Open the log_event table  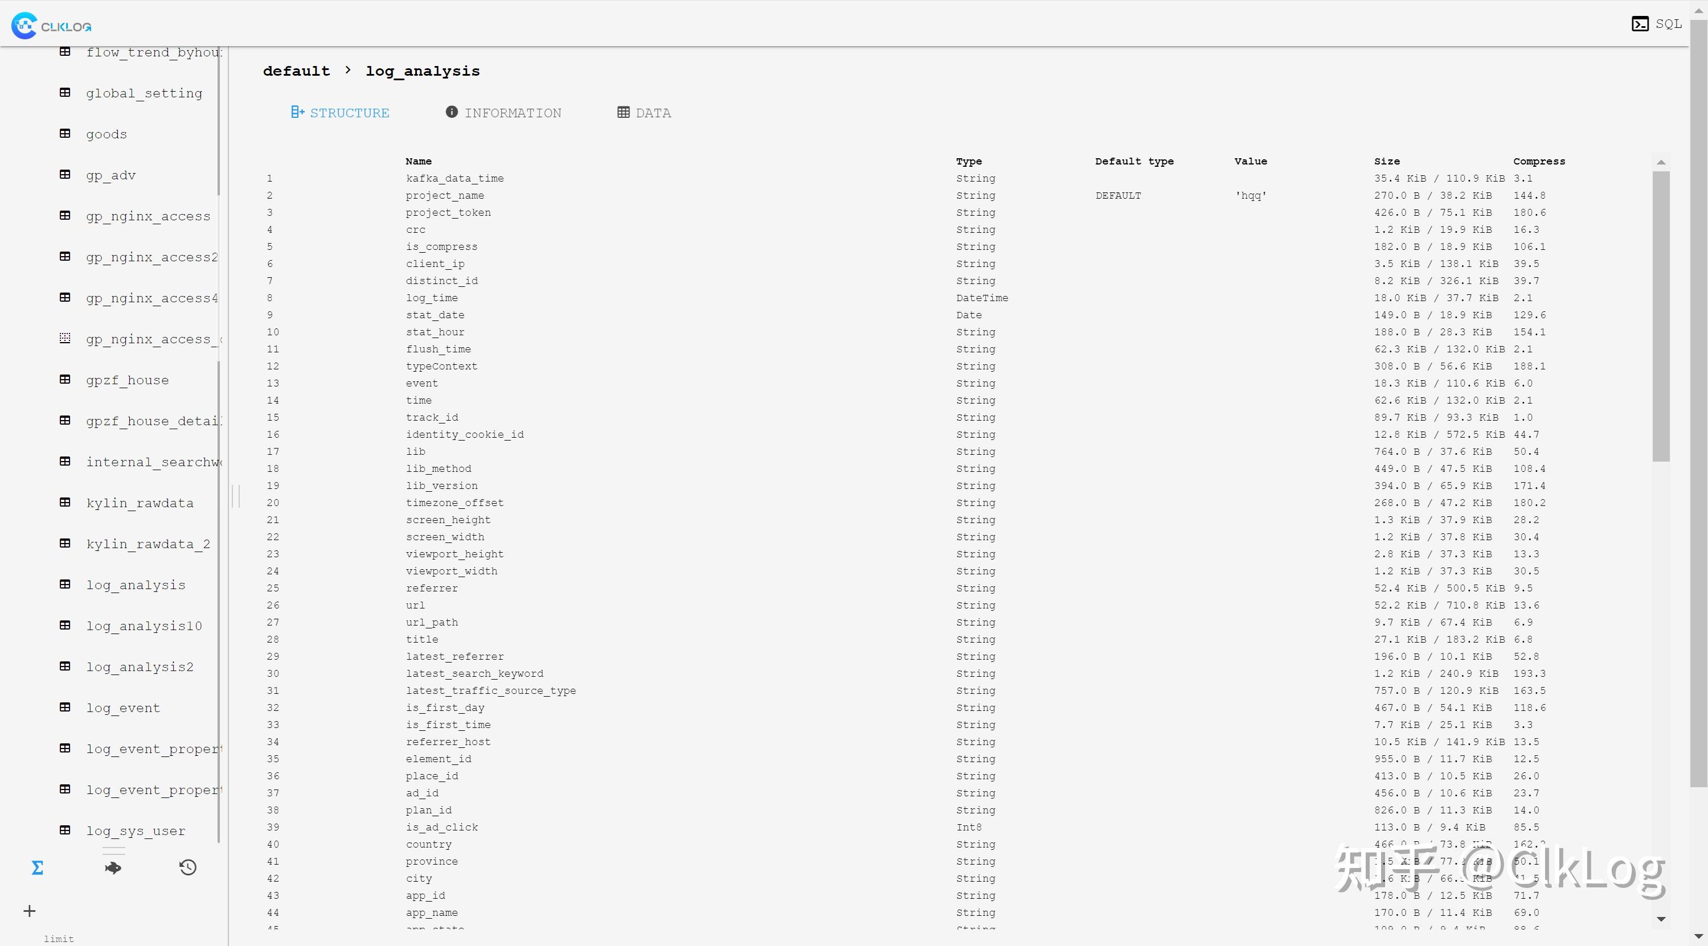coord(122,708)
